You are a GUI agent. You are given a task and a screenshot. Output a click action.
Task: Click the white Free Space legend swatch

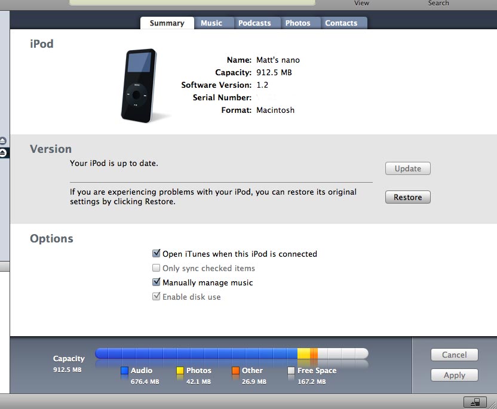(291, 370)
